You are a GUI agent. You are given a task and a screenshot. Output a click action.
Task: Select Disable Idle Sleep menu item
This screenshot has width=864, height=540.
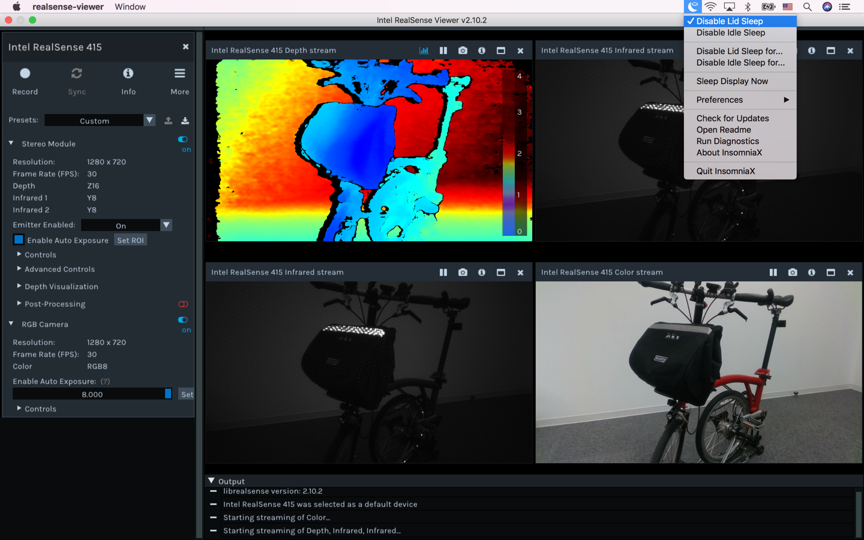click(x=730, y=32)
